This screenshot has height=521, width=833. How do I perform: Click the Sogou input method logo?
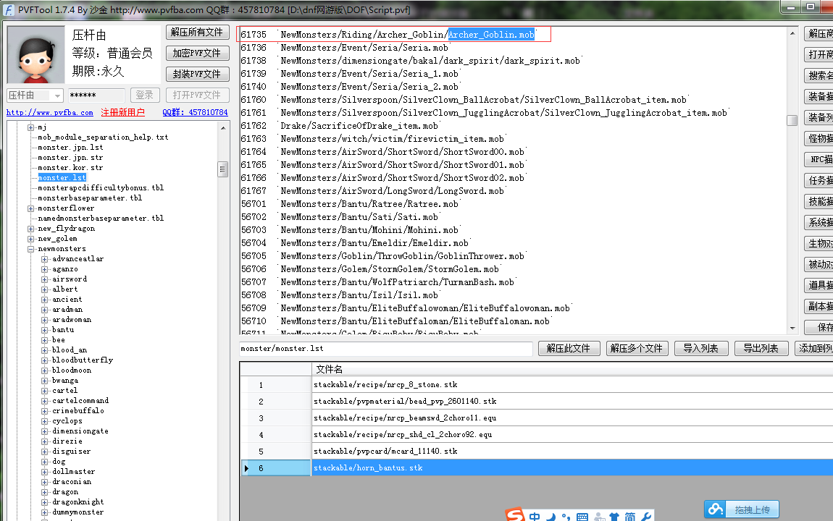(x=515, y=516)
